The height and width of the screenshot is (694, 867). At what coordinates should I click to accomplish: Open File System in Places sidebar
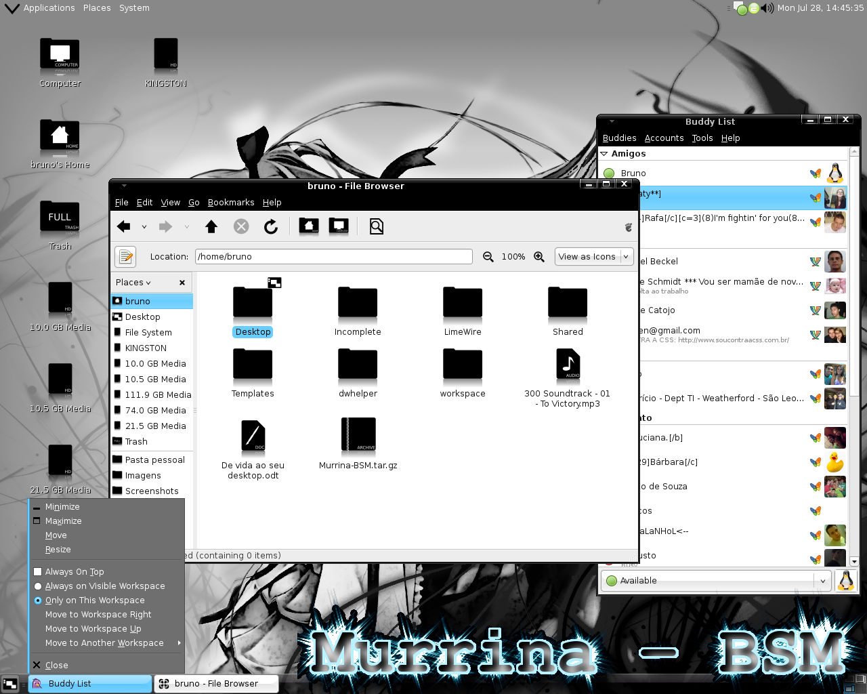tap(152, 333)
